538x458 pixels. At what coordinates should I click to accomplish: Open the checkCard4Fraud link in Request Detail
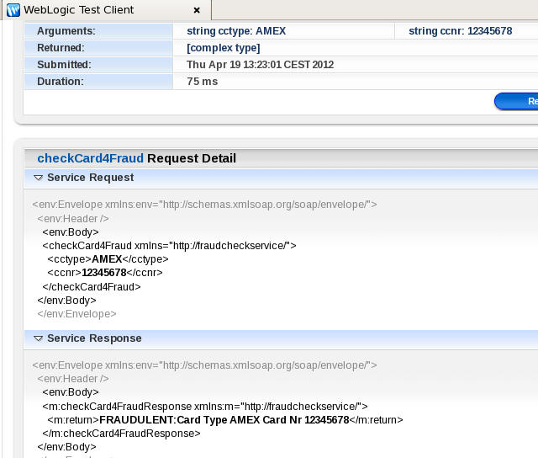(90, 158)
